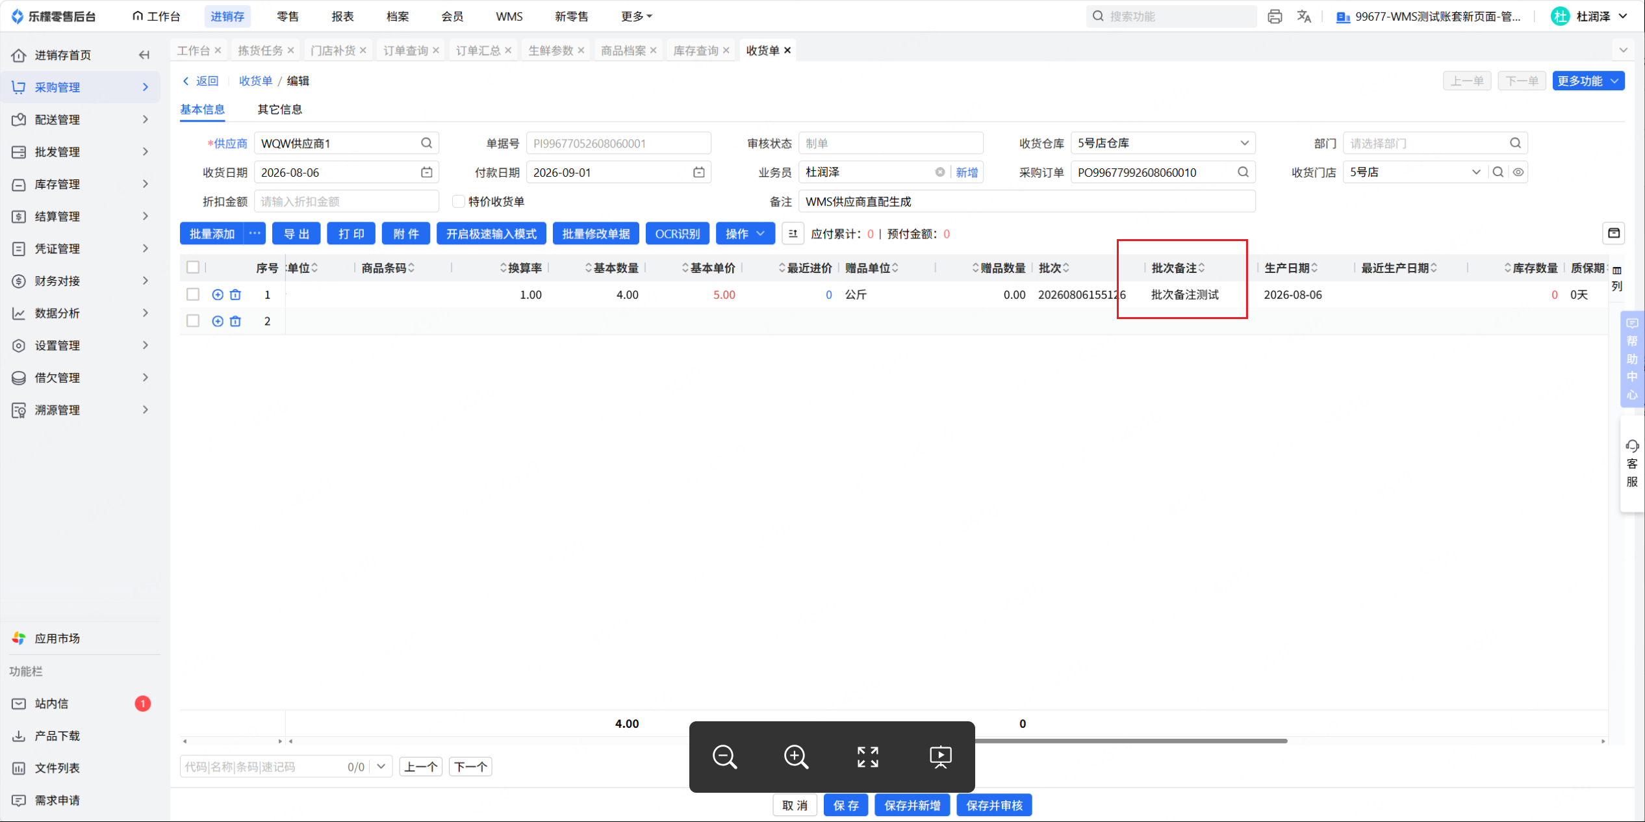The height and width of the screenshot is (822, 1645).
Task: Sort by 商品条码 column
Action: pyautogui.click(x=411, y=268)
